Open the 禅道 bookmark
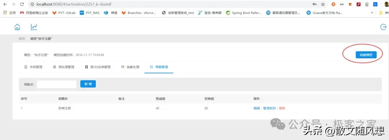 pyautogui.click(x=111, y=13)
